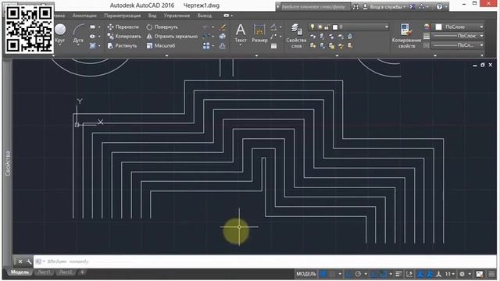Toggle polar tracking in status bar
Viewport: 500px width, 281px height.
point(358,274)
